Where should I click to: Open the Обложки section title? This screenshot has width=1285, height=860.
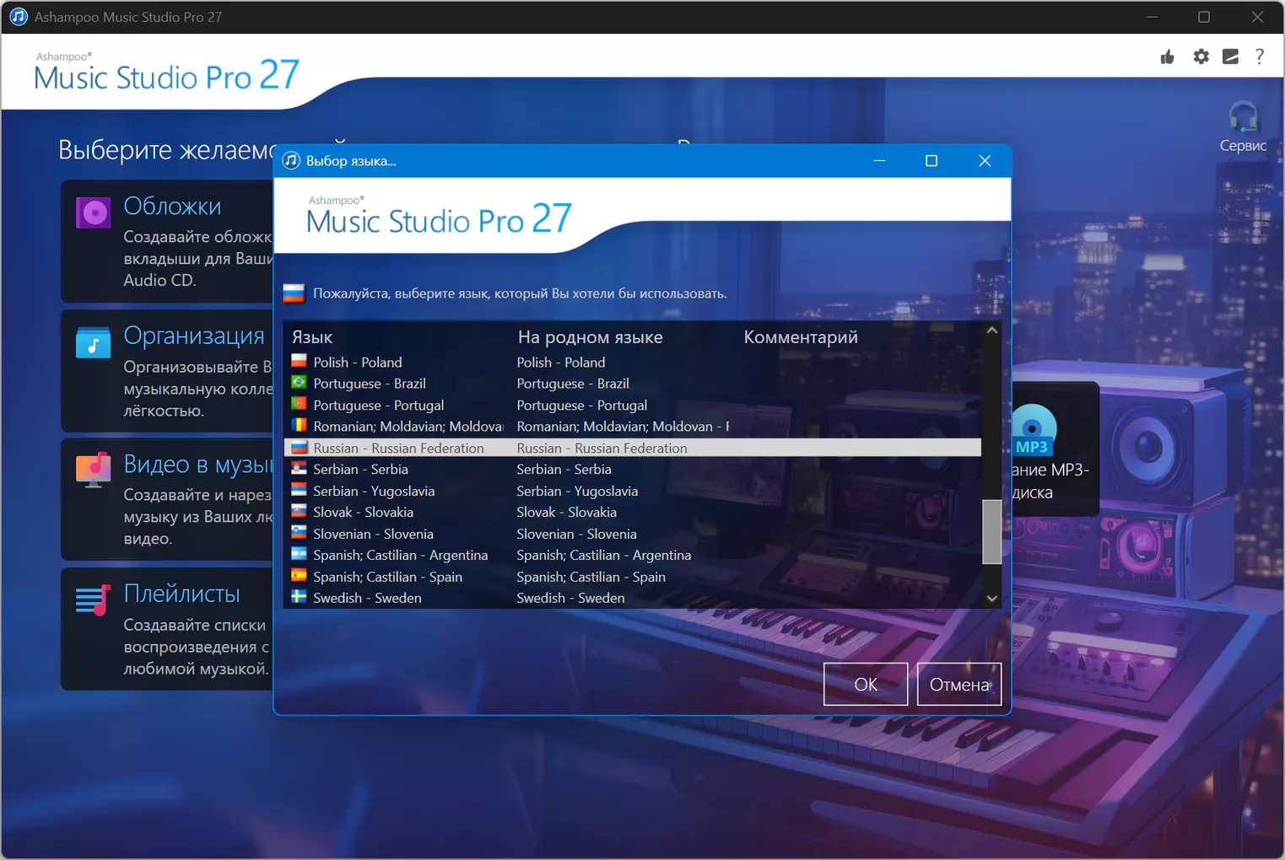(172, 206)
